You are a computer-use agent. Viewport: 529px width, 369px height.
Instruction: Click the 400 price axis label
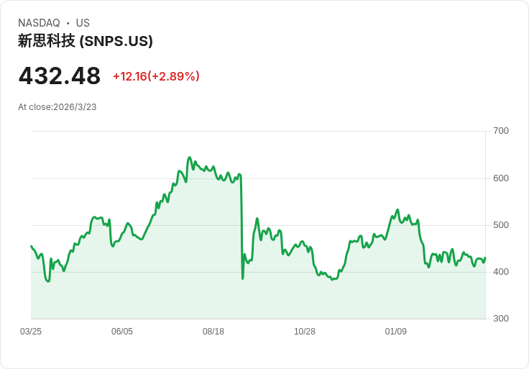click(x=501, y=272)
